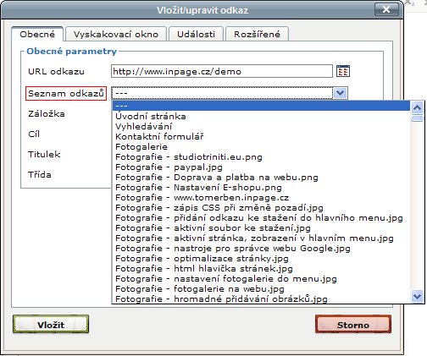This screenshot has height=356, width=427.
Task: Switch to the Rozšířené tab
Action: [x=257, y=35]
